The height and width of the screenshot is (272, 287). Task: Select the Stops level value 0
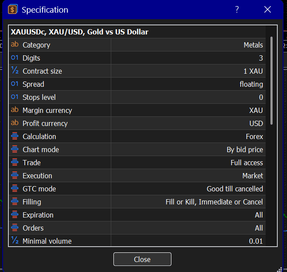tap(261, 97)
